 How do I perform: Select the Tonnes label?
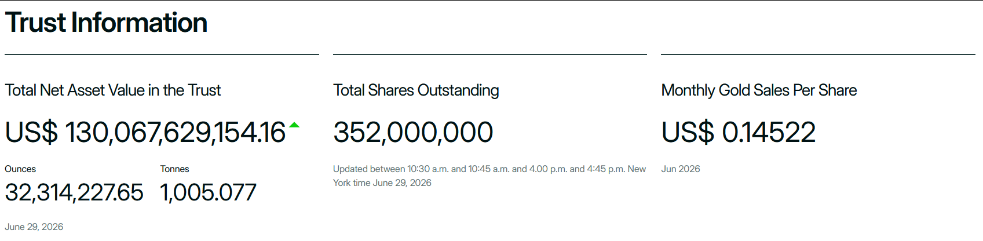pyautogui.click(x=174, y=169)
